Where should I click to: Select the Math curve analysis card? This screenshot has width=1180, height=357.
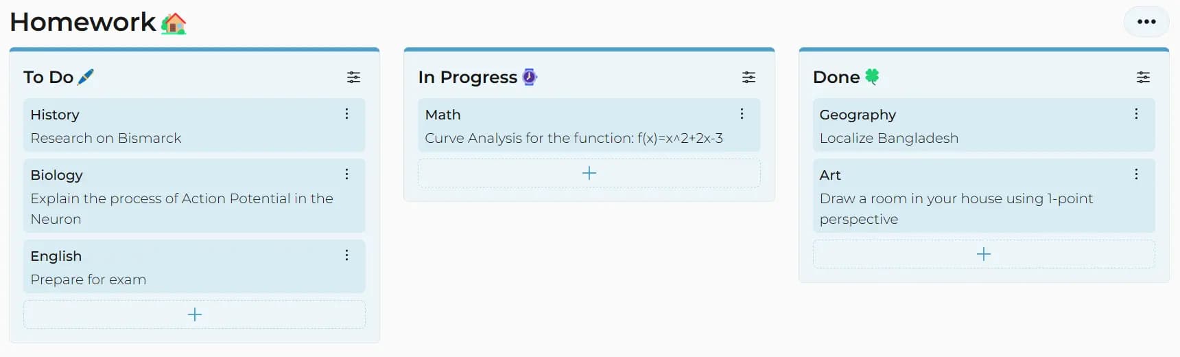point(574,138)
